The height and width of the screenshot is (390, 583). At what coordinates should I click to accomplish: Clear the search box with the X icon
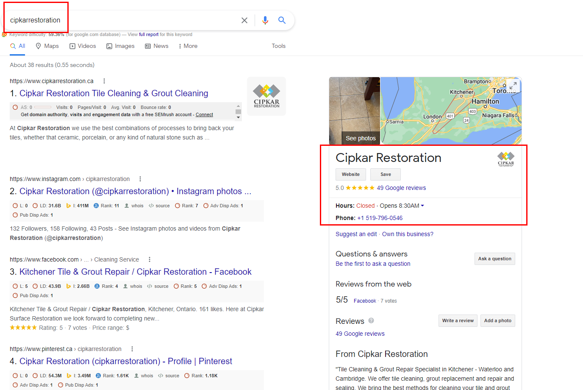coord(244,20)
